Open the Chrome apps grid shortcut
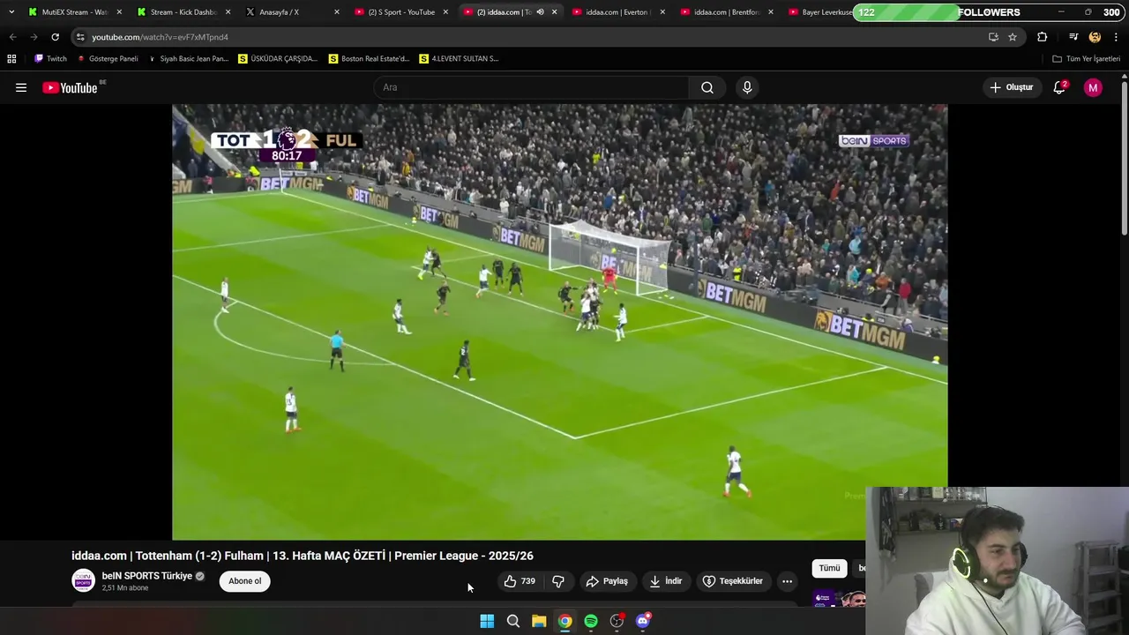1129x635 pixels. coord(11,59)
